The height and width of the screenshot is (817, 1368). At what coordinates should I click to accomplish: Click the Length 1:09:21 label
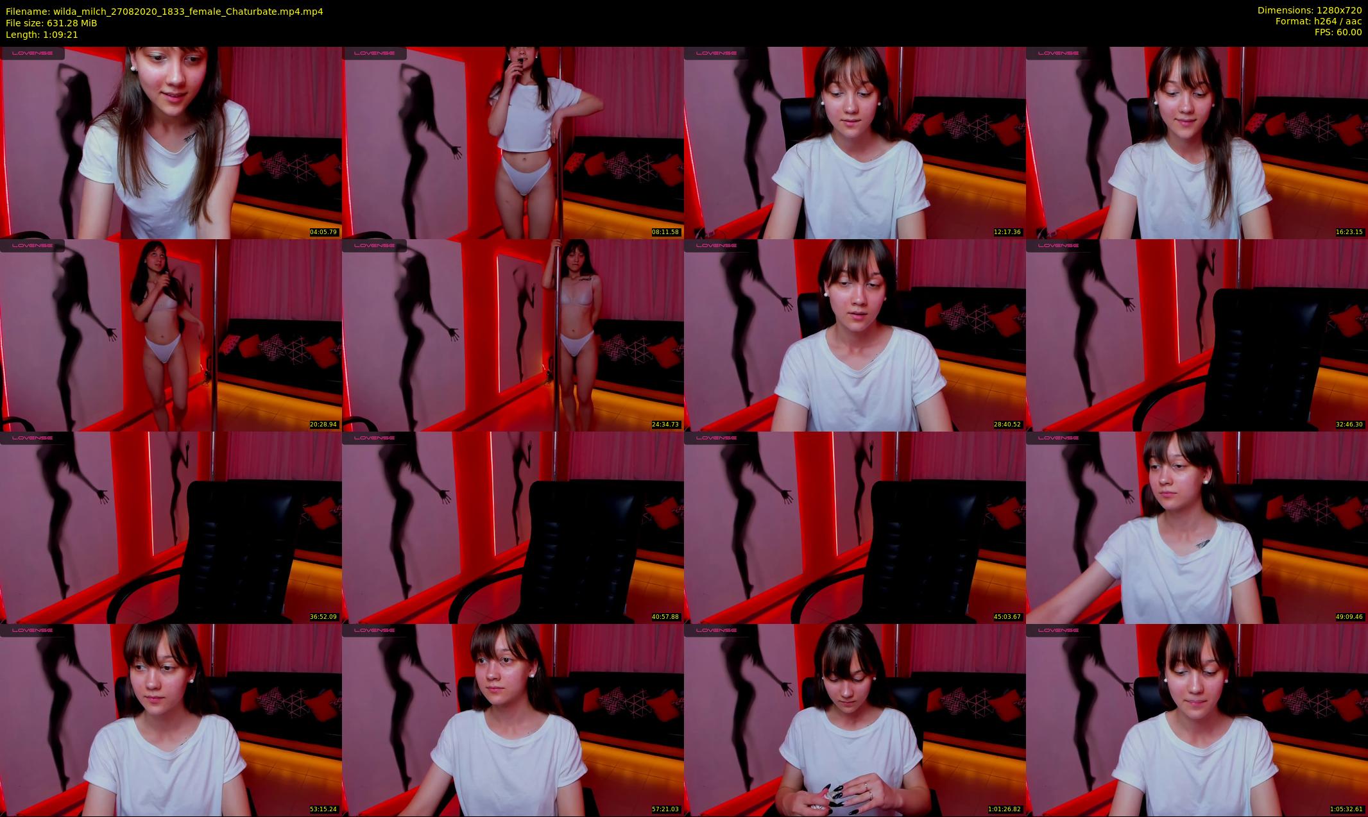tap(42, 35)
